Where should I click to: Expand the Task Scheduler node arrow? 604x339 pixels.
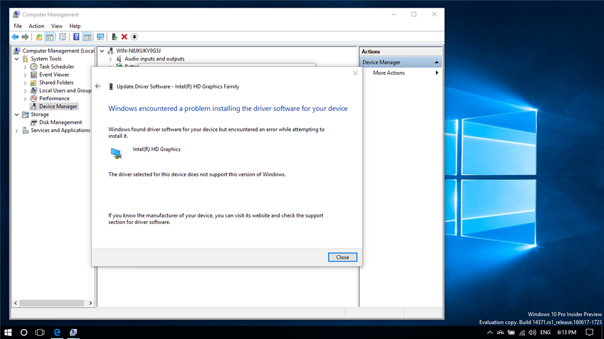coord(25,67)
